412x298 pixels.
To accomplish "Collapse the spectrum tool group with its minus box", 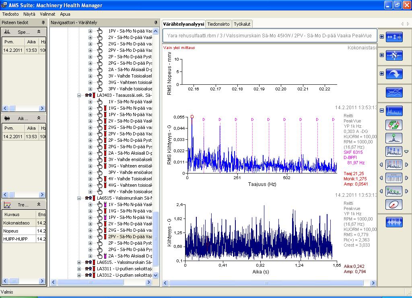I will [382, 110].
